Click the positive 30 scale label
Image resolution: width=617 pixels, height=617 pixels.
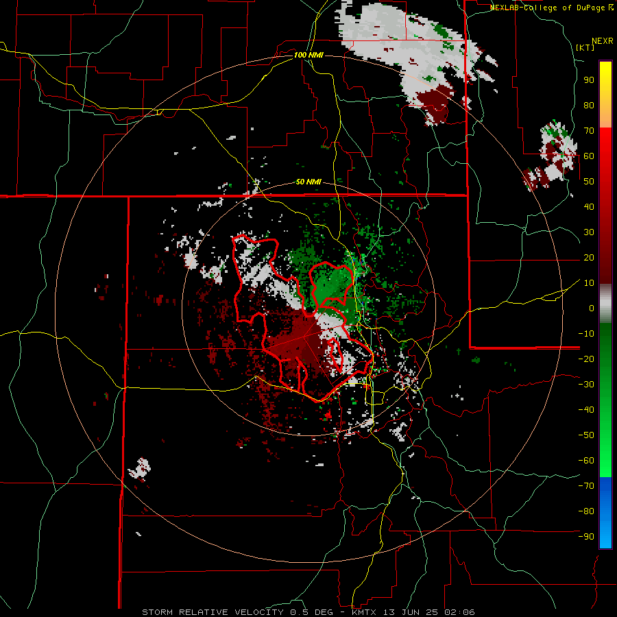coord(589,232)
